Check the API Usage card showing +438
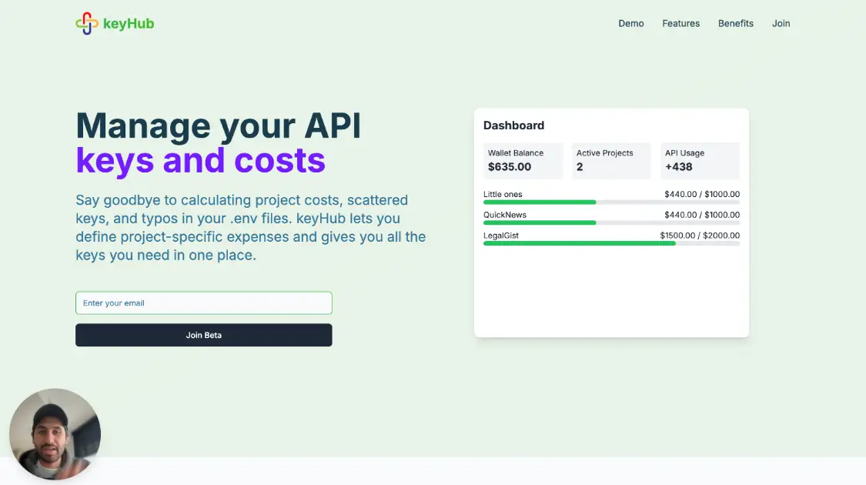Screen dimensions: 866x485 [x=700, y=160]
